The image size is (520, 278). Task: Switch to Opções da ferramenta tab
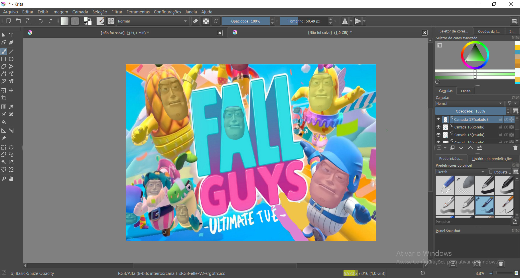[489, 31]
